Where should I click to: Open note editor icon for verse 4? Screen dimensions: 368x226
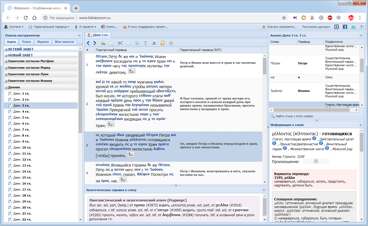(124, 180)
